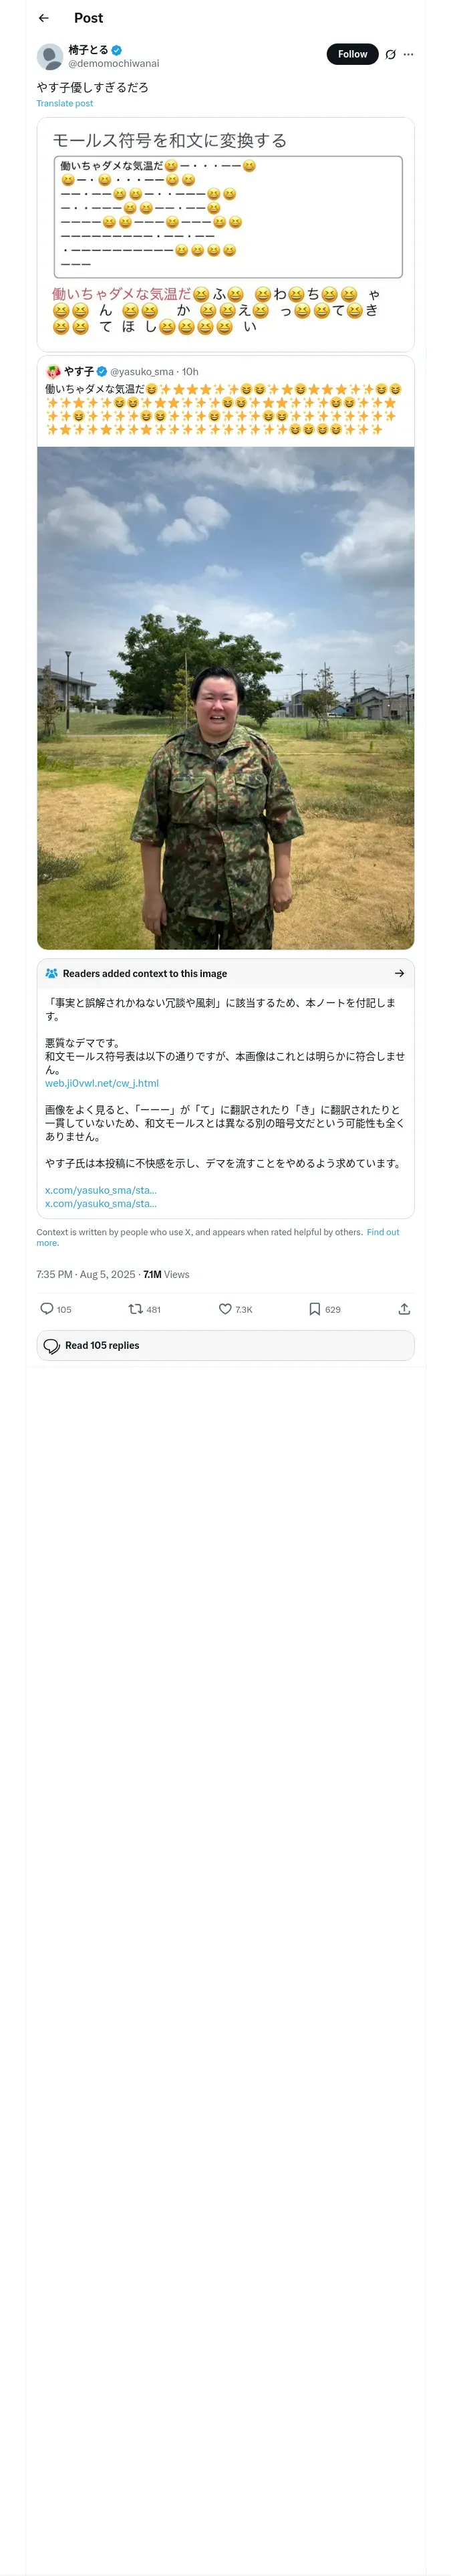Expand Read 105 replies
The width and height of the screenshot is (451, 2576).
point(225,1345)
